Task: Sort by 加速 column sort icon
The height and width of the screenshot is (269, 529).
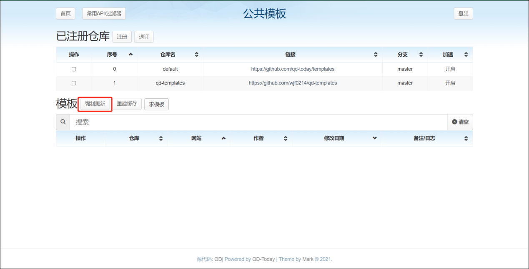Action: [466, 55]
